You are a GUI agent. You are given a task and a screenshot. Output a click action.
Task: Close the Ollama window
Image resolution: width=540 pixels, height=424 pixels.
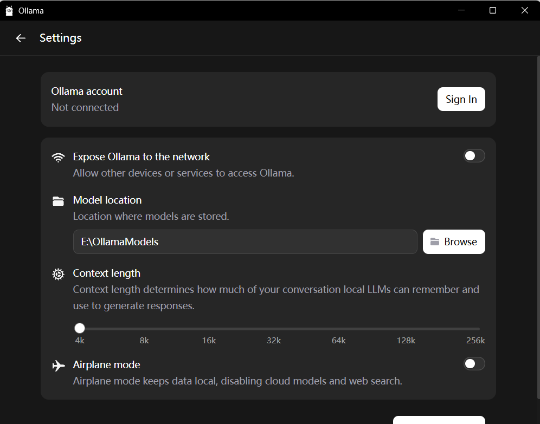(x=524, y=10)
